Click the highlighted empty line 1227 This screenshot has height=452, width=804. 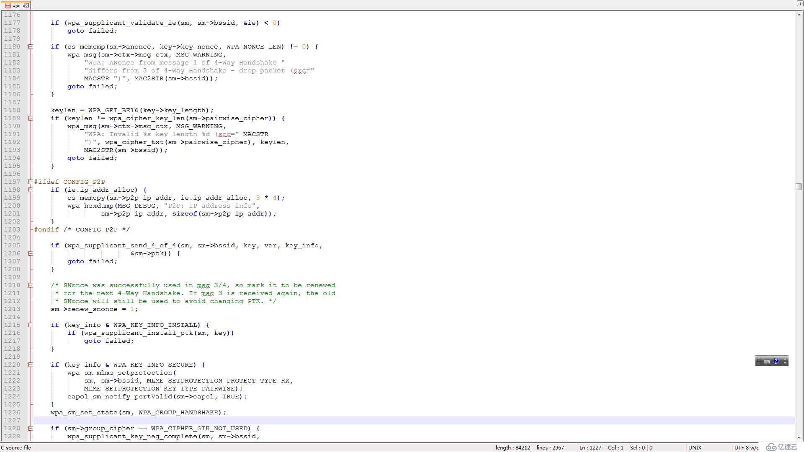414,420
